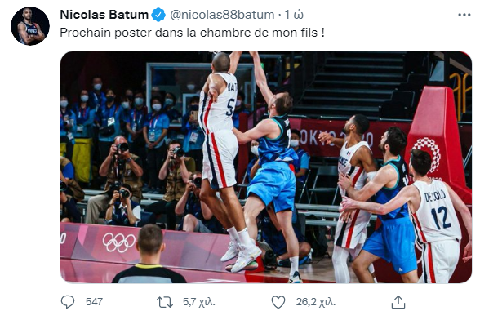Click the share upload arrow icon
Image resolution: width=480 pixels, height=320 pixels.
(398, 302)
